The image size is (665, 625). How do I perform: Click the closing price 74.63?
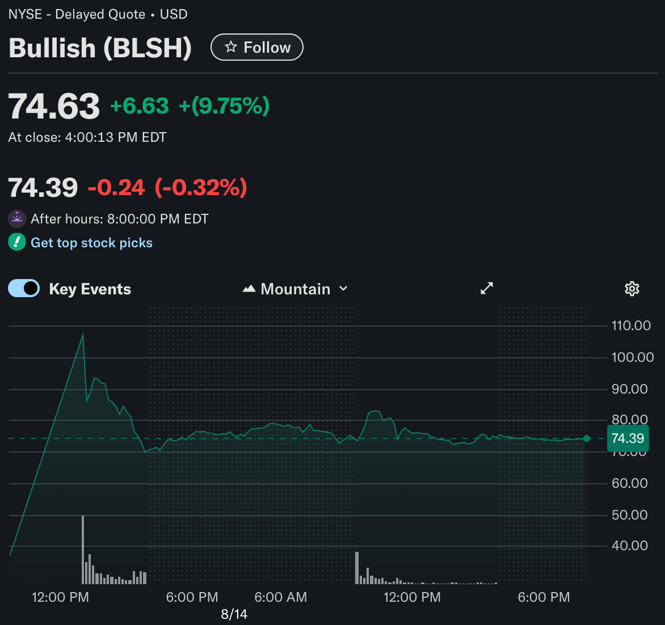[x=54, y=106]
